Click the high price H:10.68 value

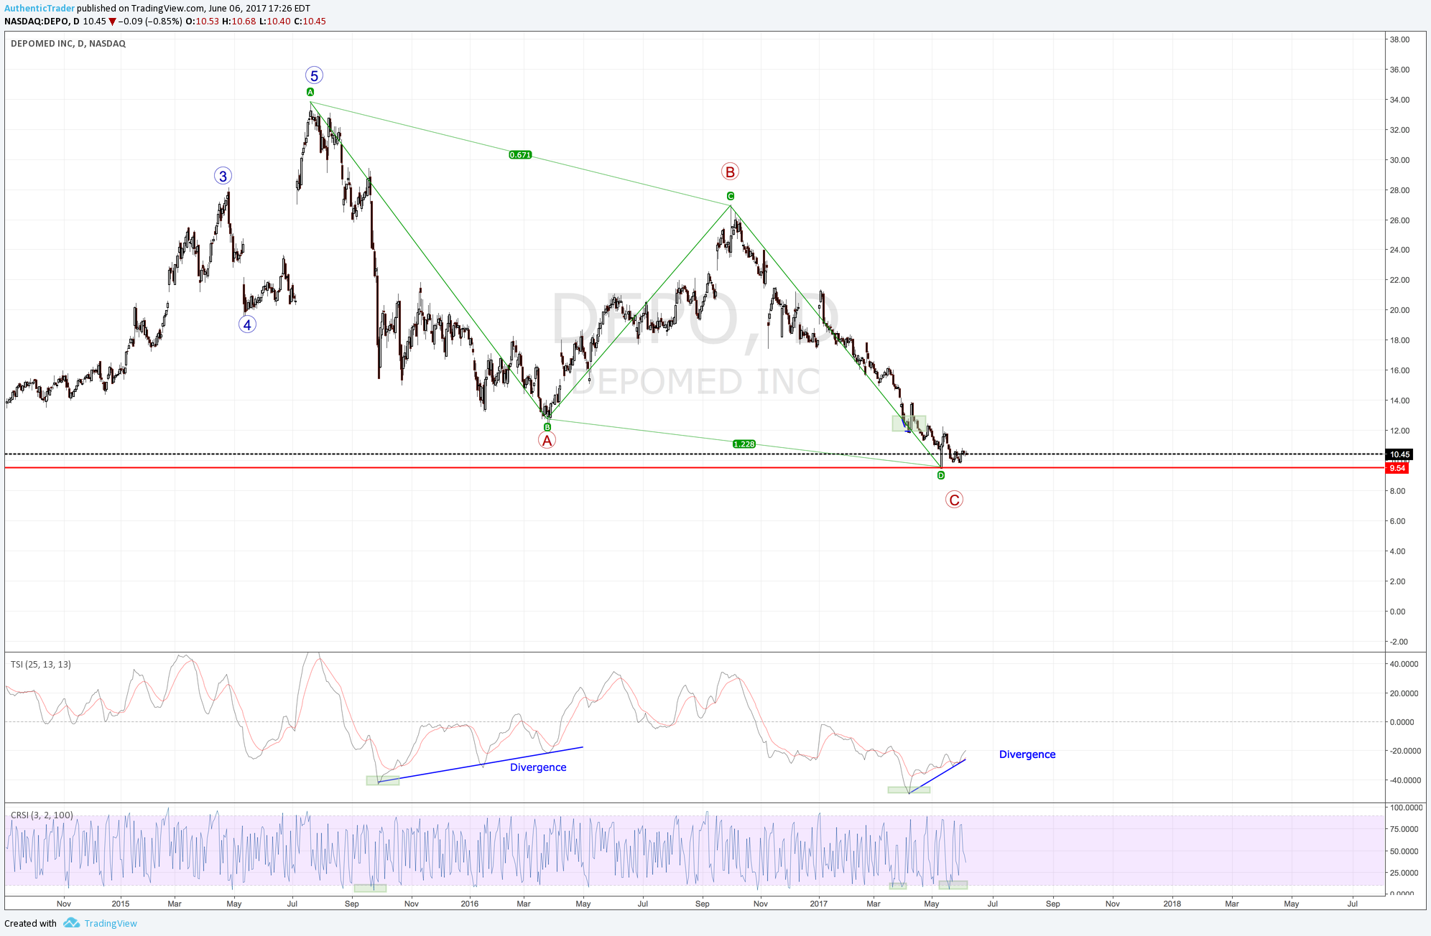(239, 21)
